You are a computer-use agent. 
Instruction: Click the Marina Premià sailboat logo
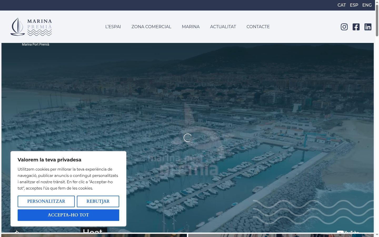click(x=31, y=27)
